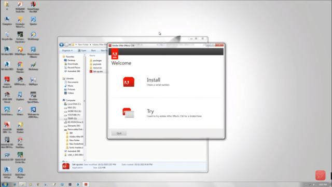The width and height of the screenshot is (332, 187).
Task: Select BD-ROM Drive in navigation pane
Action: point(74,122)
